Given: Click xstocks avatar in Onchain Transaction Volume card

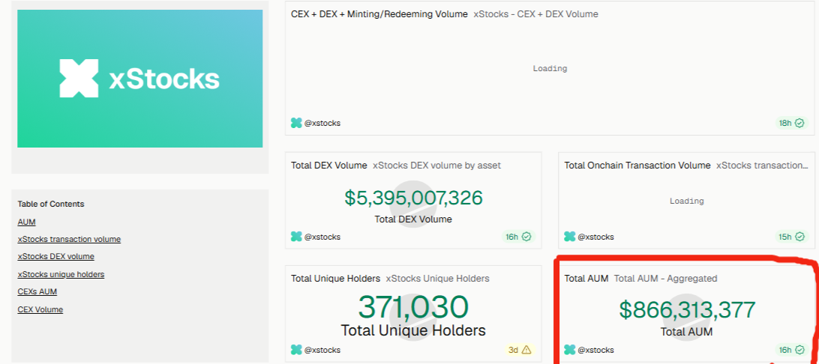Looking at the screenshot, I should [x=570, y=237].
